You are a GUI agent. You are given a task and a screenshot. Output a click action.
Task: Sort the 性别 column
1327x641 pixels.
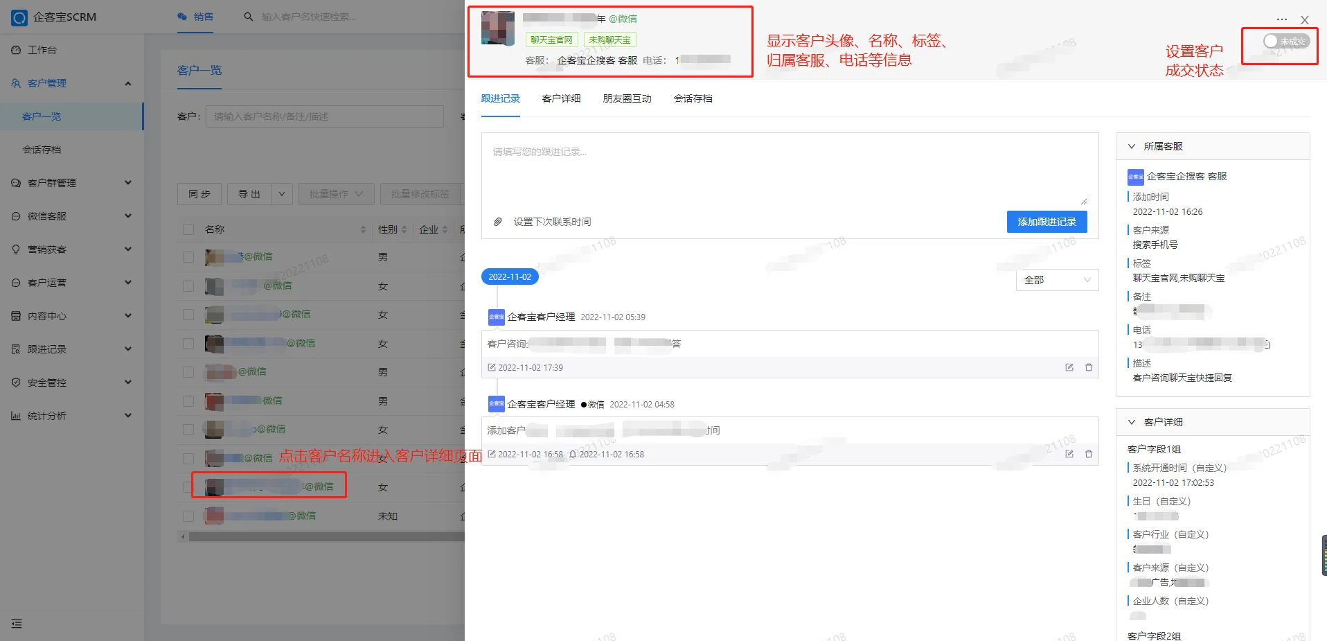[404, 229]
